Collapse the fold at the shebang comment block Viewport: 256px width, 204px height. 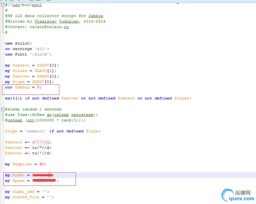pos(3,5)
